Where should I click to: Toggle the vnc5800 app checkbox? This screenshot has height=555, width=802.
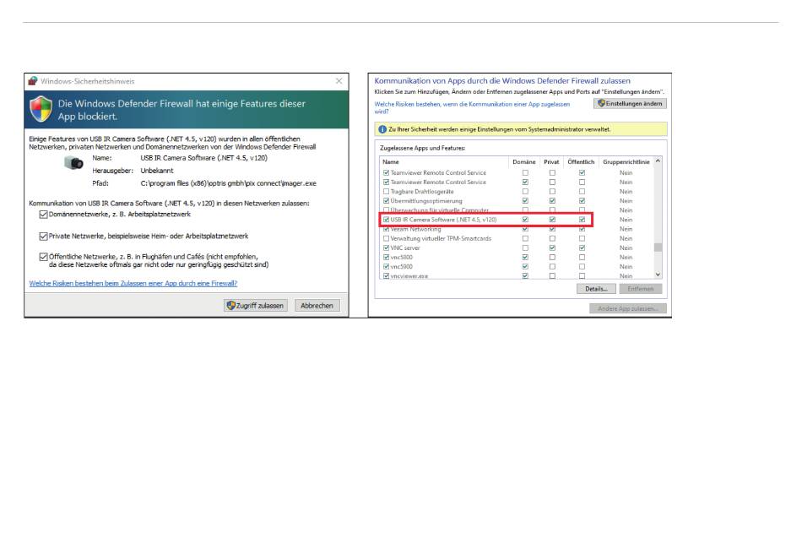tap(386, 257)
